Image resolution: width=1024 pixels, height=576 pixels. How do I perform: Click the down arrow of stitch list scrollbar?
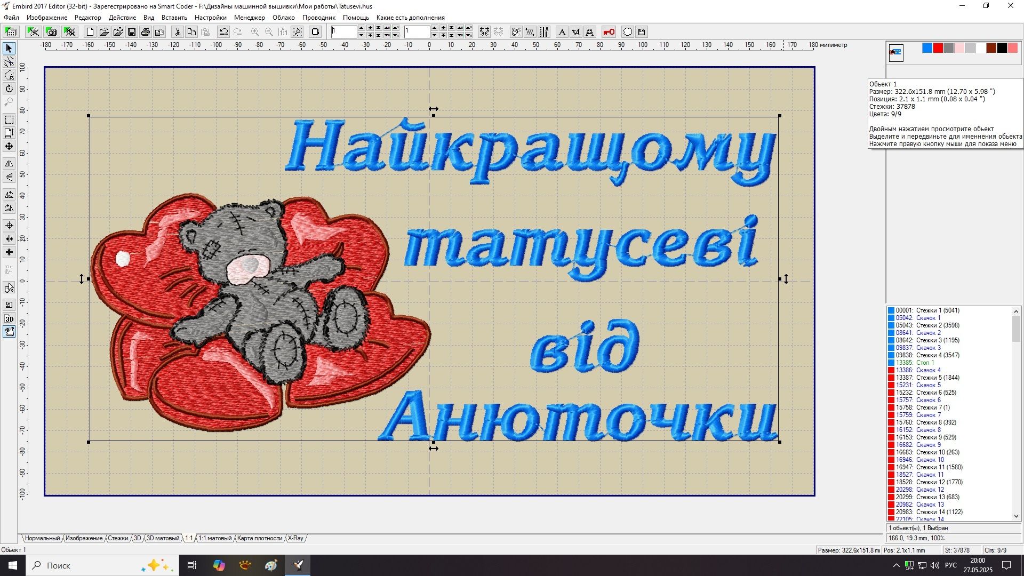(x=1016, y=516)
